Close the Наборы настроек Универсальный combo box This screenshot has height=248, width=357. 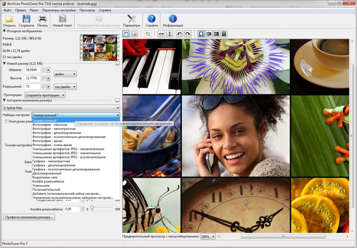[x=76, y=115]
